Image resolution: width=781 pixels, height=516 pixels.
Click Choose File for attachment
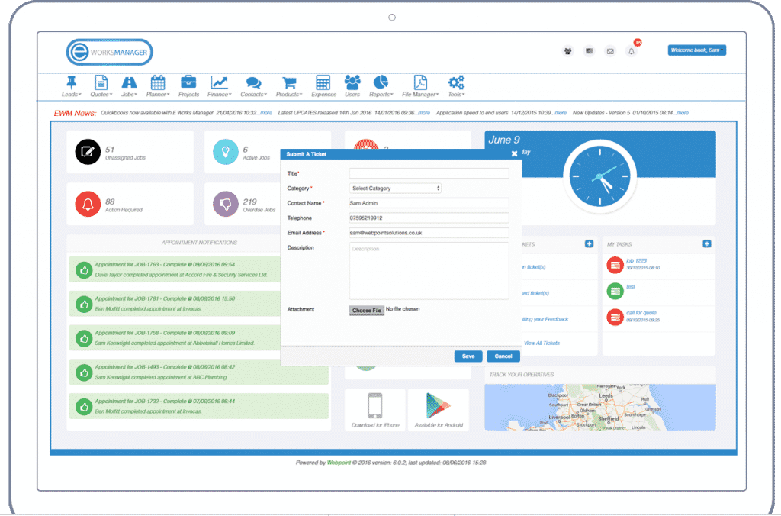pyautogui.click(x=366, y=310)
